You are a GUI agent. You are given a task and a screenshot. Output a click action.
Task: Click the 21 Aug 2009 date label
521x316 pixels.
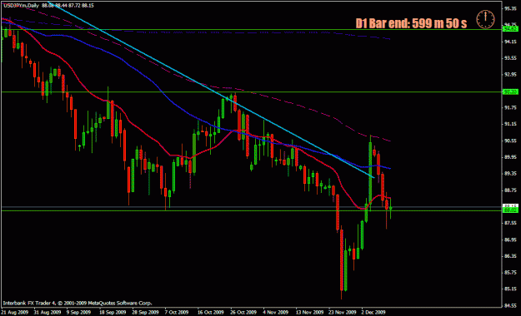(15, 312)
